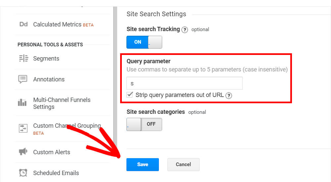The width and height of the screenshot is (331, 182).
Task: Turn on Site search categories toggle
Action: 144,124
